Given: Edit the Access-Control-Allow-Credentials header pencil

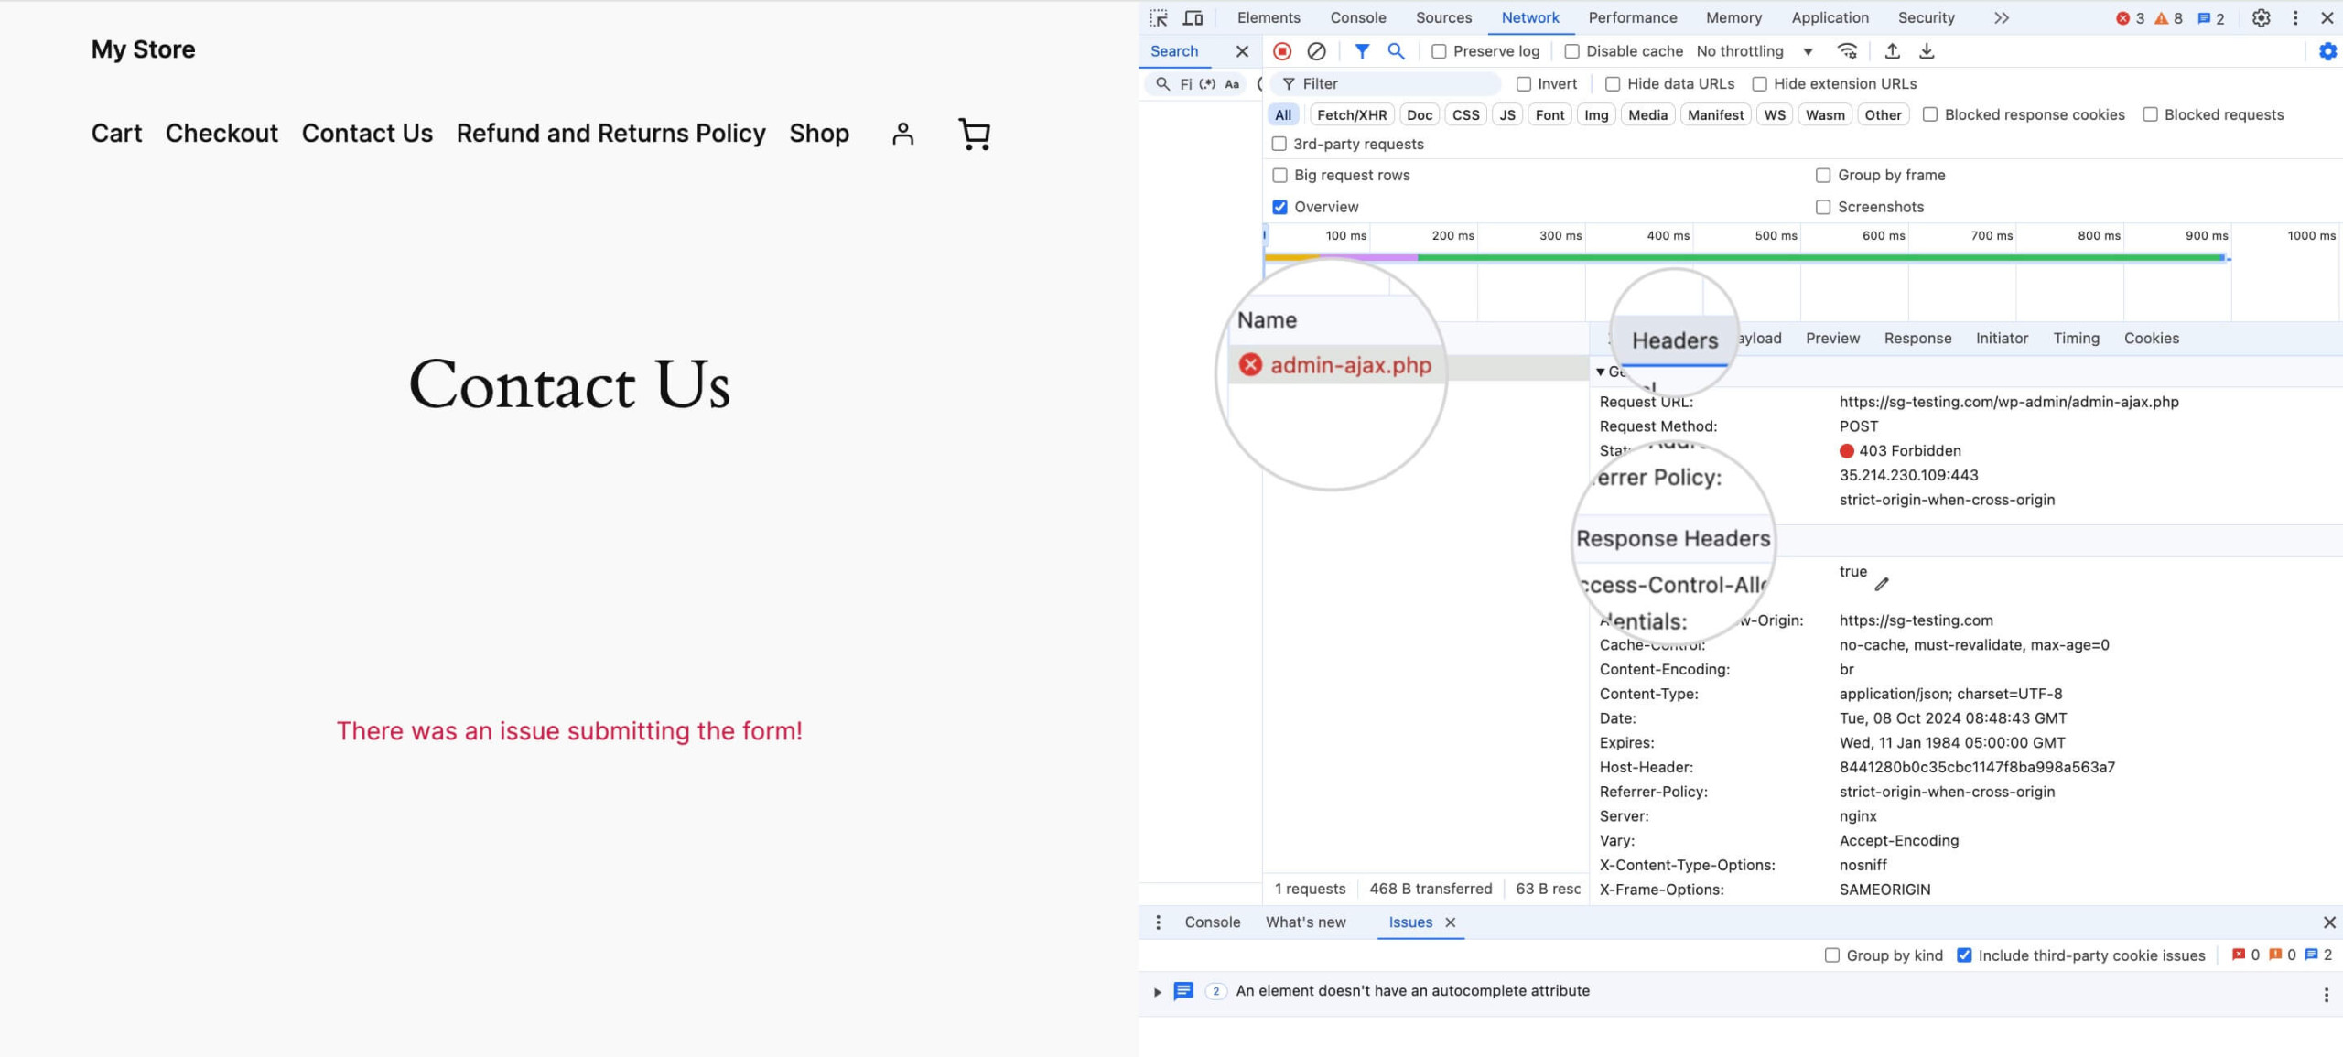Looking at the screenshot, I should [1882, 584].
